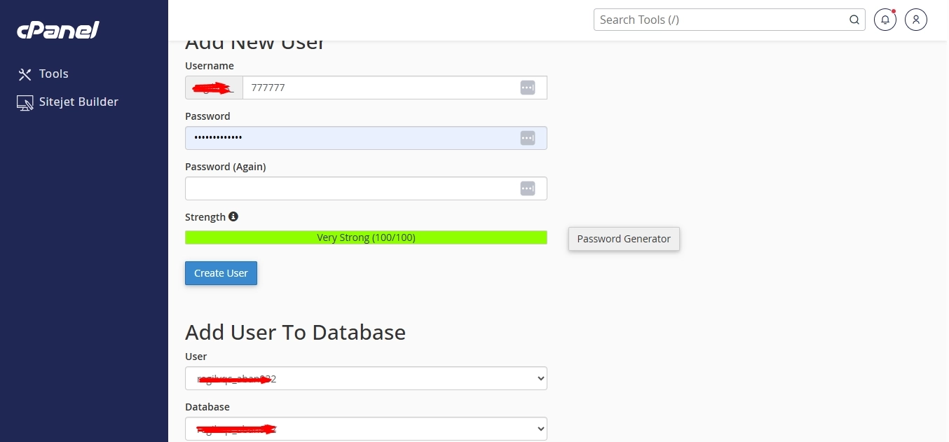
Task: Click the password manager icon in Password (Again) field
Action: [528, 188]
